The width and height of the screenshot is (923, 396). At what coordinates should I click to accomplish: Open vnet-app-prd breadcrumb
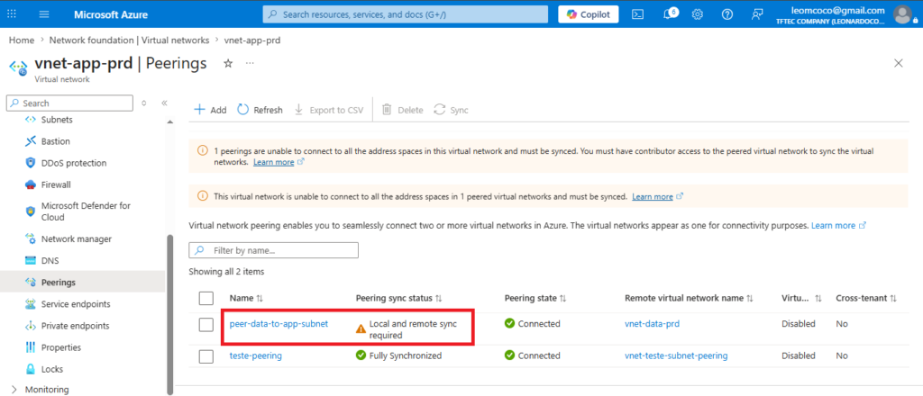pyautogui.click(x=252, y=40)
